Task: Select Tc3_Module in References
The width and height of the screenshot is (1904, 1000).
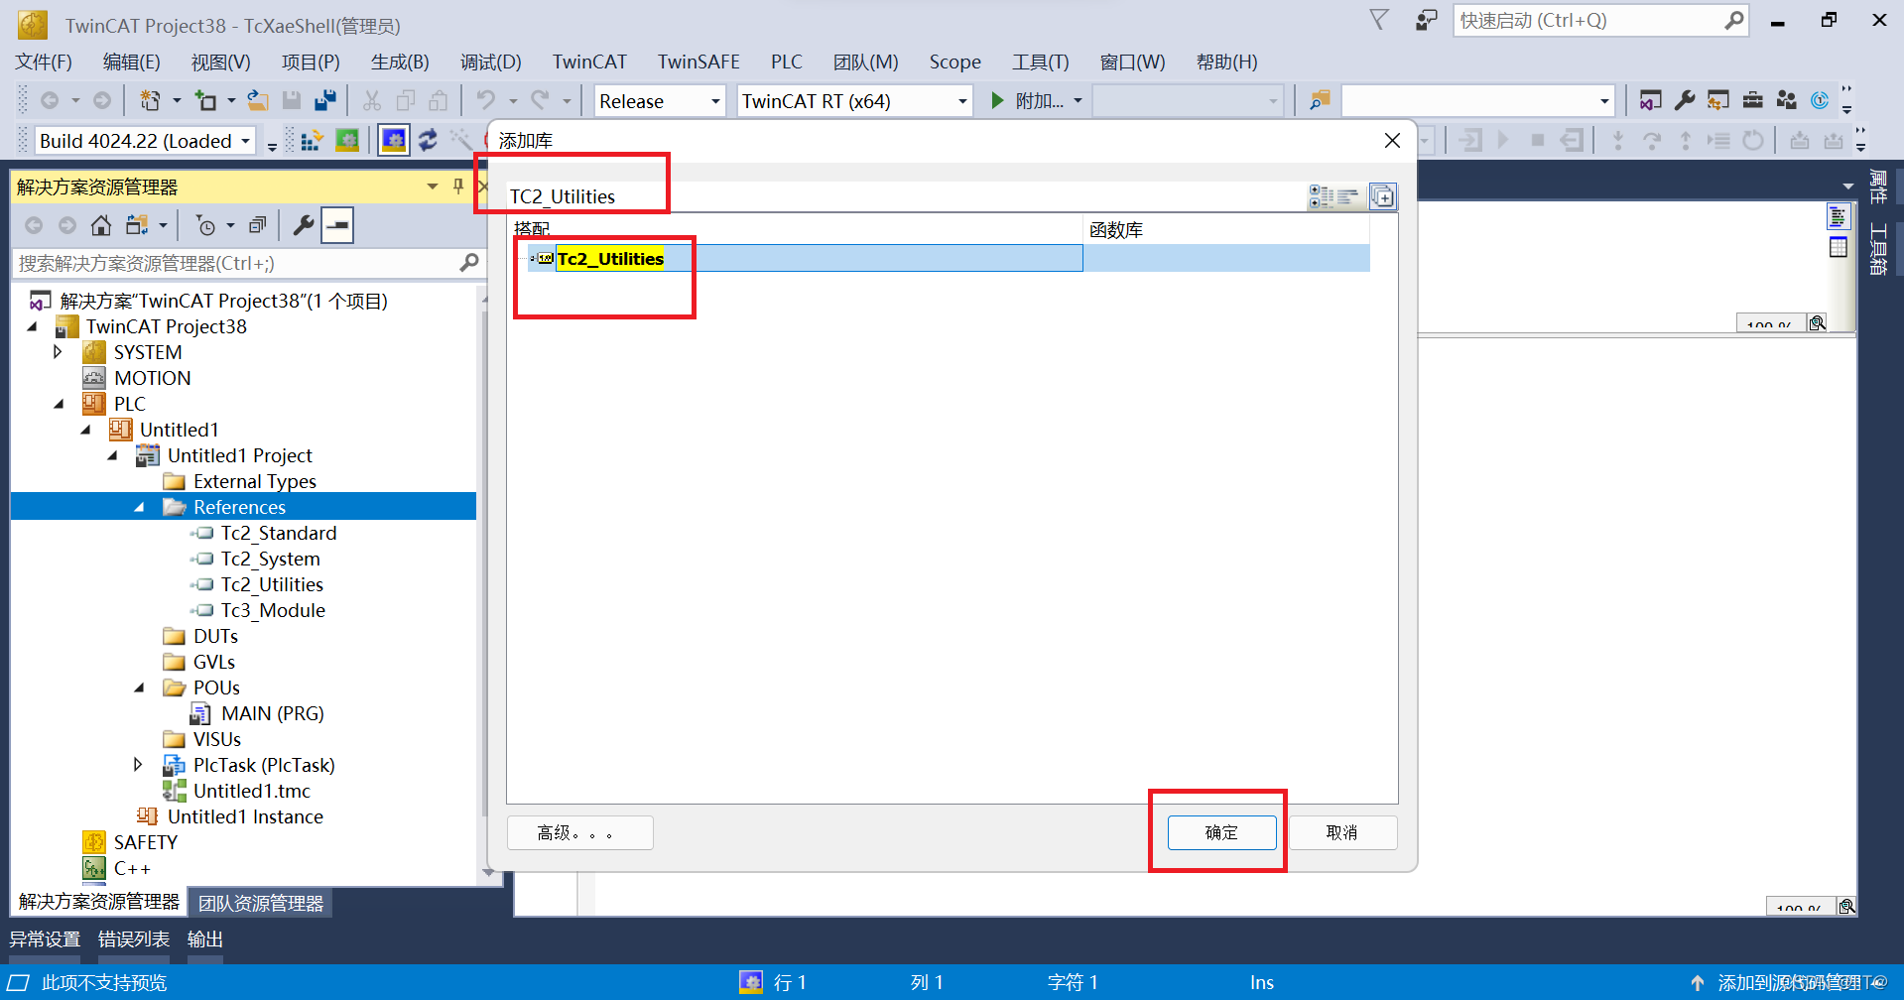Action: pyautogui.click(x=273, y=610)
